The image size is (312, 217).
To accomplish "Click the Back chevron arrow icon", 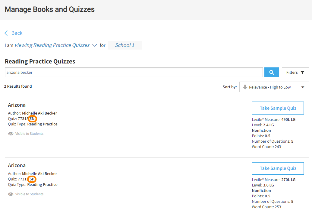I will pyautogui.click(x=6, y=33).
